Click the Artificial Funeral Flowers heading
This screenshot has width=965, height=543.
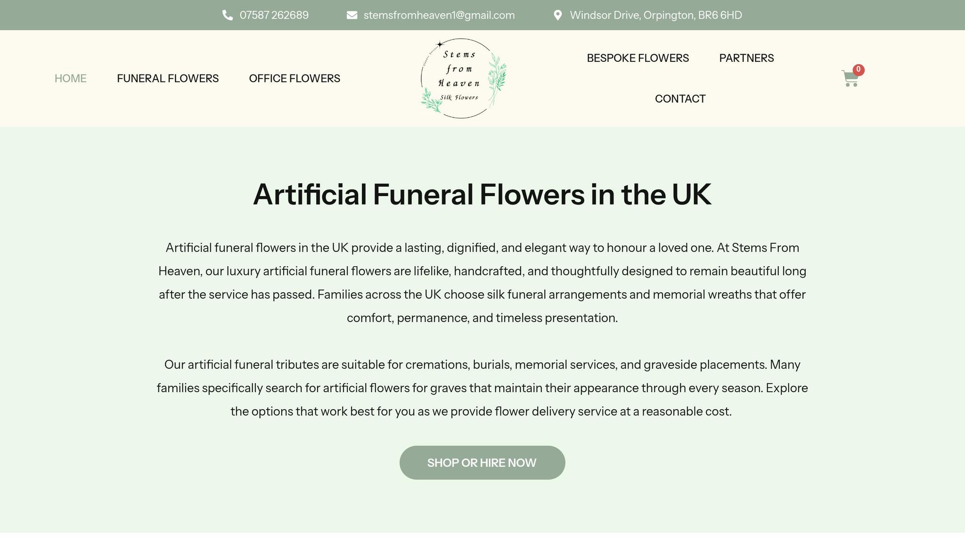point(482,194)
